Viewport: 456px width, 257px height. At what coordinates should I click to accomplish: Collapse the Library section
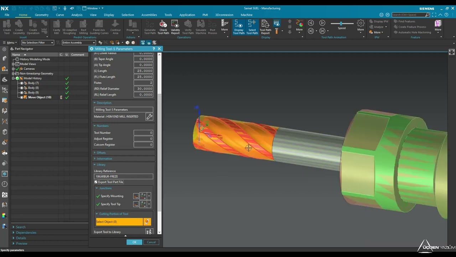point(101,165)
